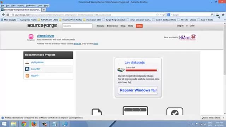The height and width of the screenshot is (127, 226).
Task: Open the EasyPHP recommended project
Action: [x=35, y=69]
